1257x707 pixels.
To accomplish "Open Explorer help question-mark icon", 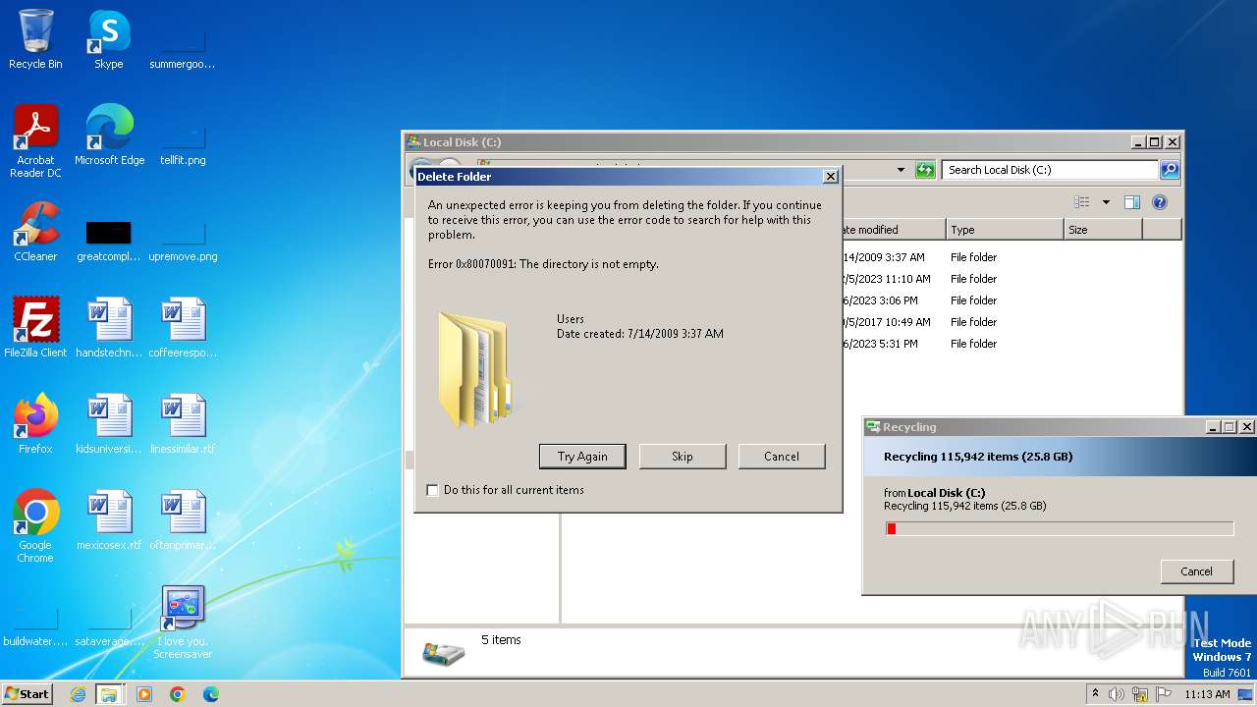I will point(1160,202).
